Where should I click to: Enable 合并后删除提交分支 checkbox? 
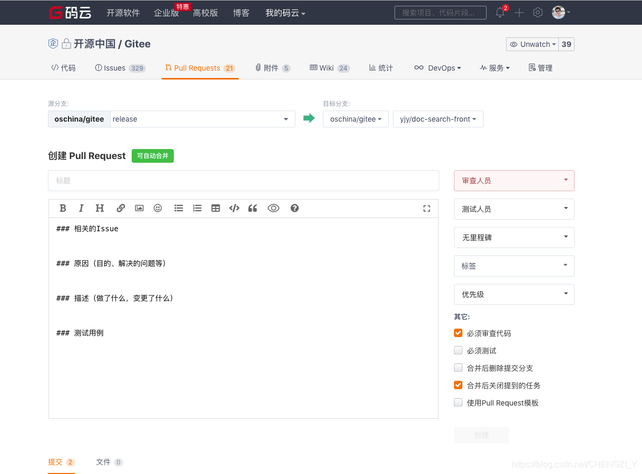458,368
